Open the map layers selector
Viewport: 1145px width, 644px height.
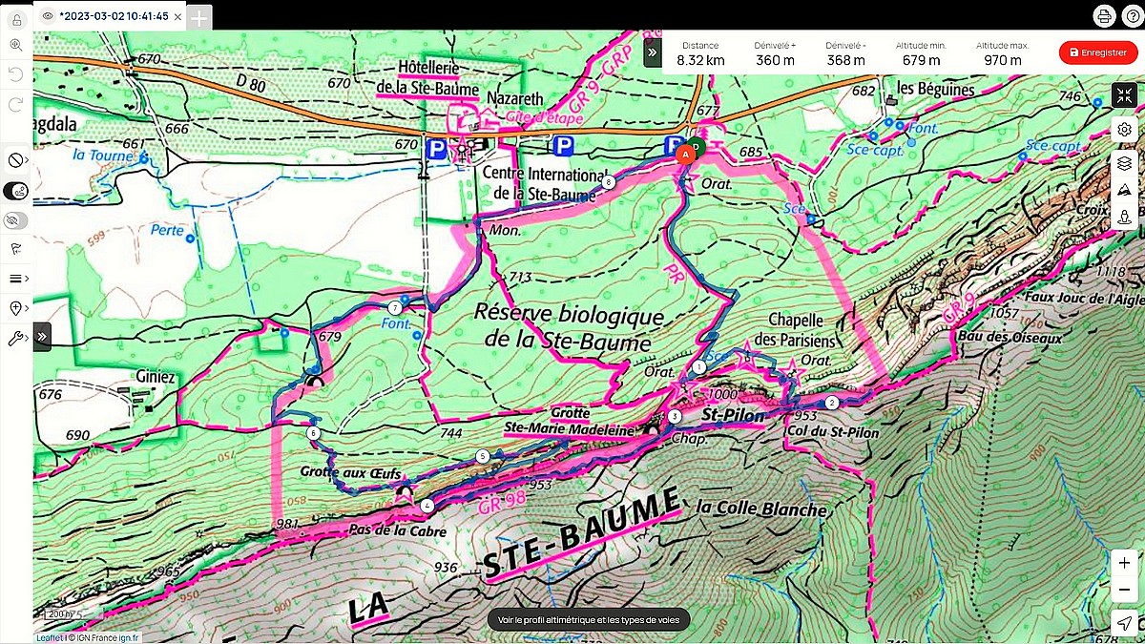point(1125,163)
